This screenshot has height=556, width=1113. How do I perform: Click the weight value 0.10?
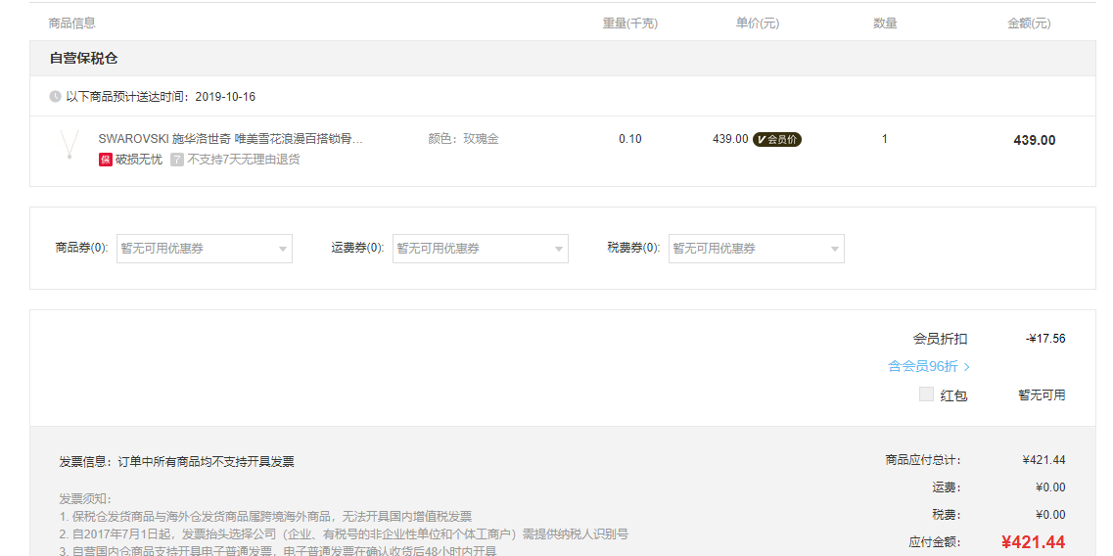tap(630, 138)
